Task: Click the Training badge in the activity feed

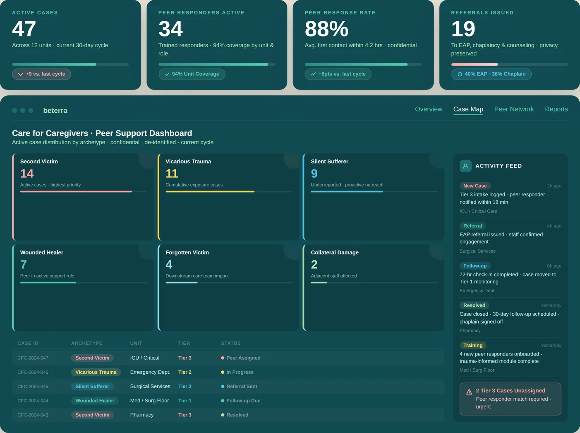Action: (x=472, y=345)
